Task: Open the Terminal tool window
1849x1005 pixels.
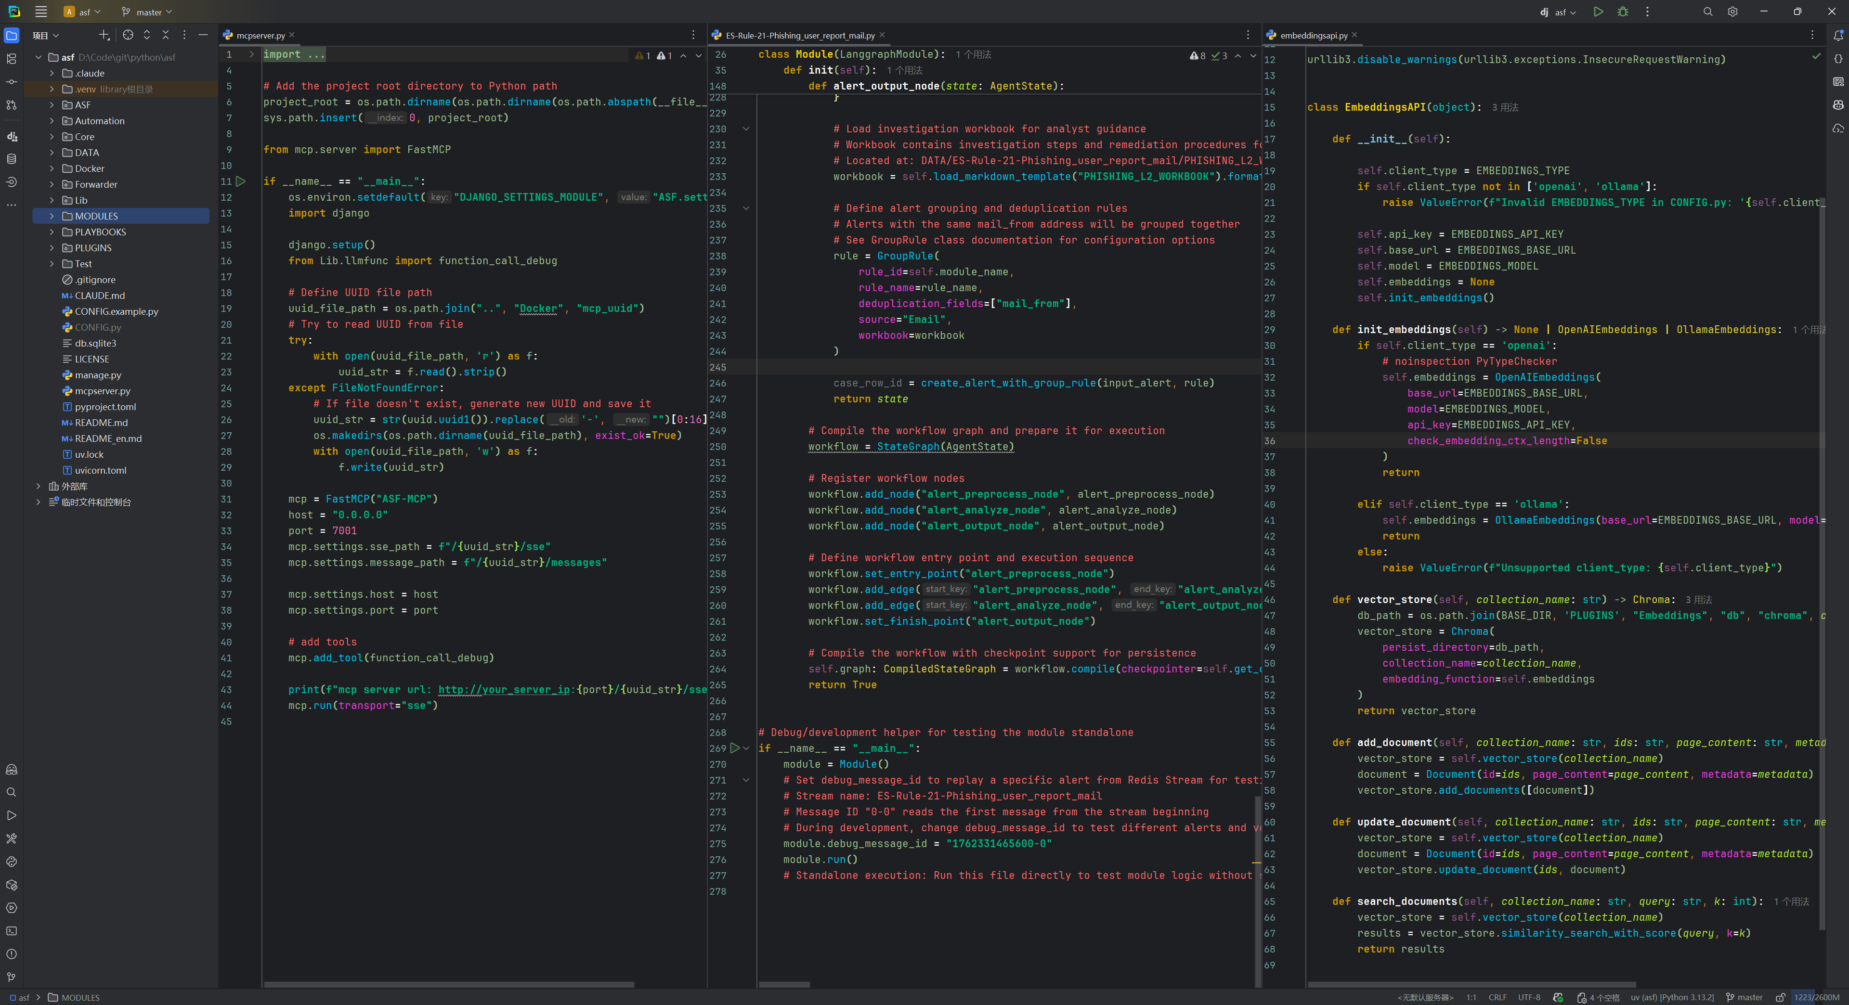Action: (x=12, y=931)
